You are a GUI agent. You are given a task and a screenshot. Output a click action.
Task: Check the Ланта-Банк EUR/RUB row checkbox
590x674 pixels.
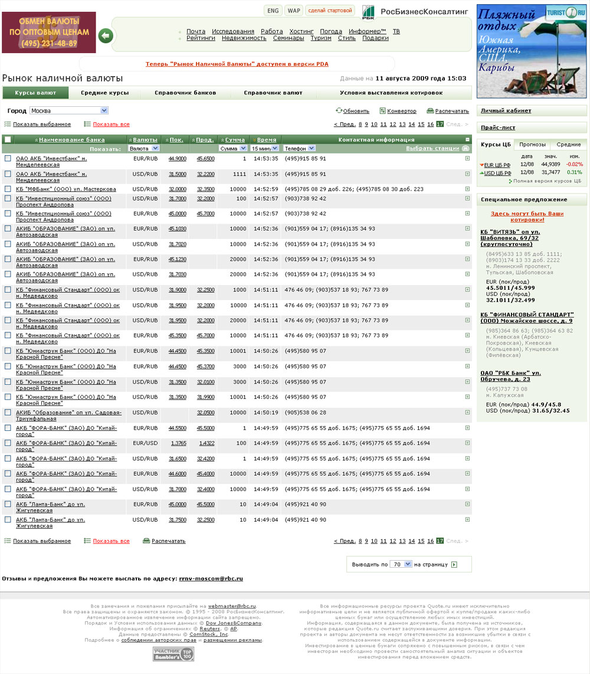(8, 504)
